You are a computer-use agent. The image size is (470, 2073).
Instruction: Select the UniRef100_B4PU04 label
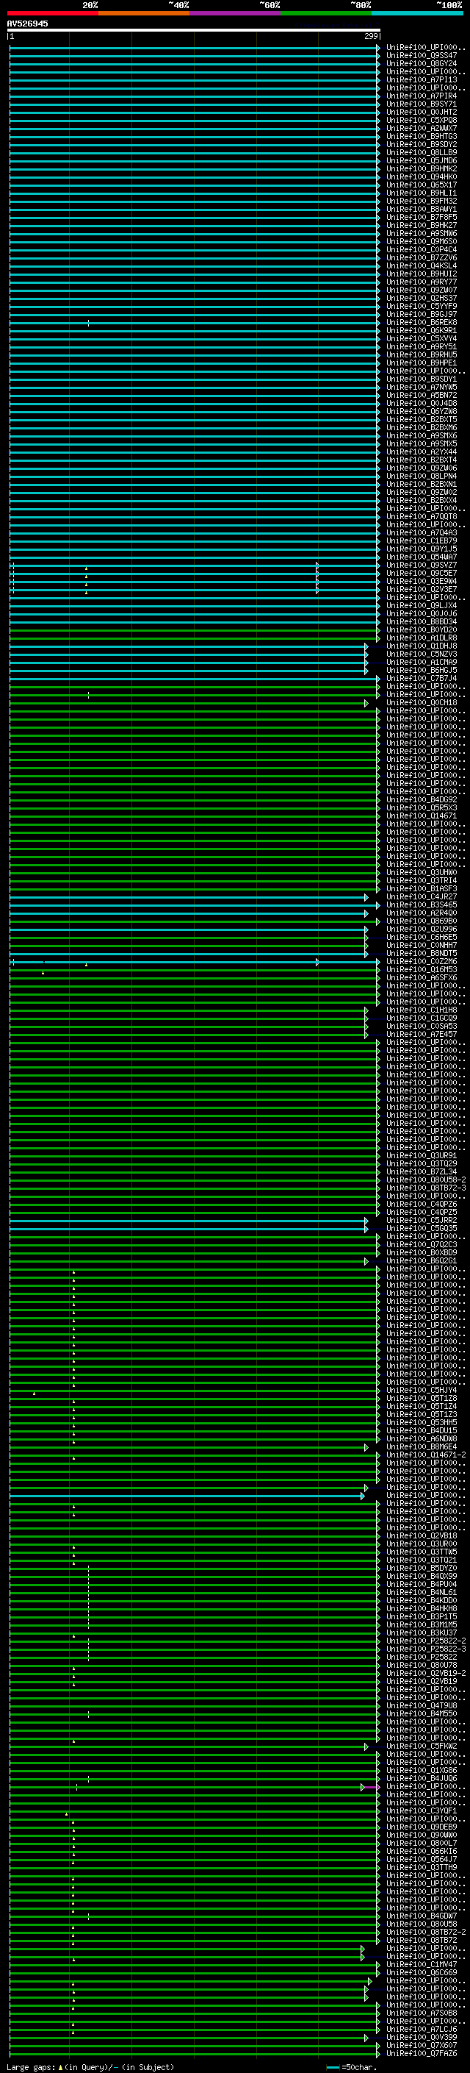(422, 1584)
